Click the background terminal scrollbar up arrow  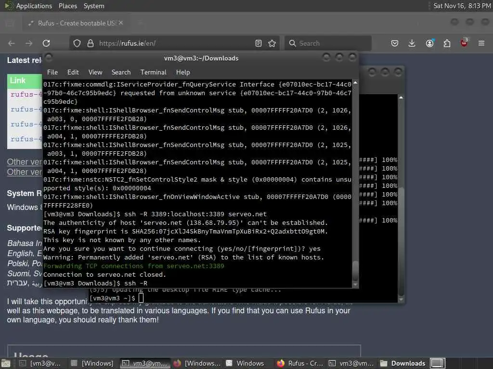[x=401, y=98]
